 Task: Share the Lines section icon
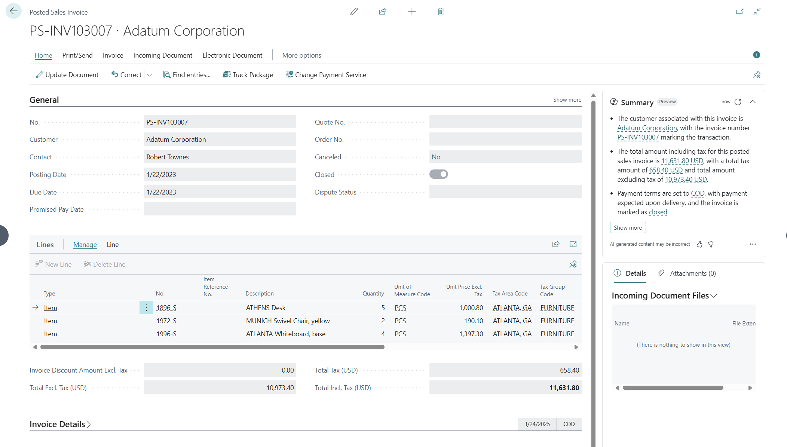pos(556,244)
